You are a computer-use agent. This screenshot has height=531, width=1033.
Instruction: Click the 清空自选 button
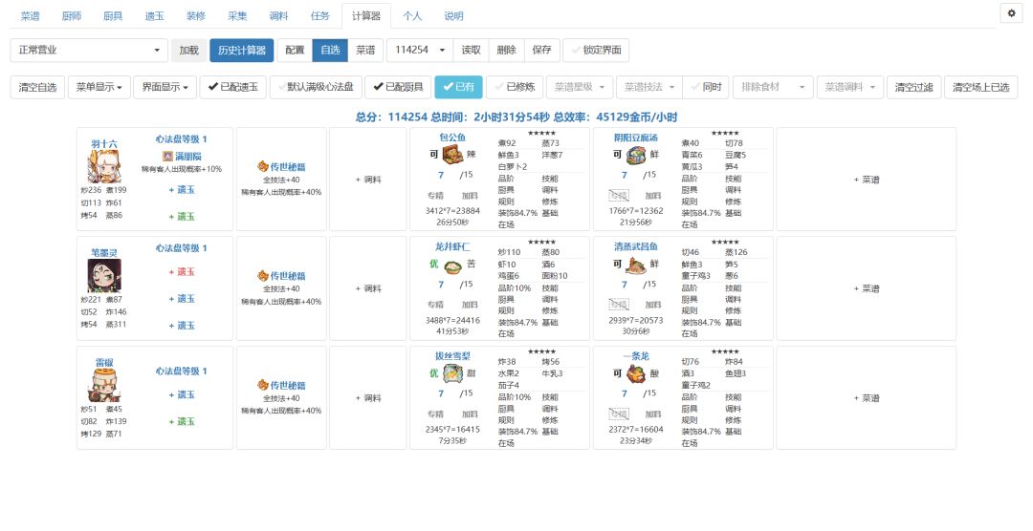tap(37, 87)
